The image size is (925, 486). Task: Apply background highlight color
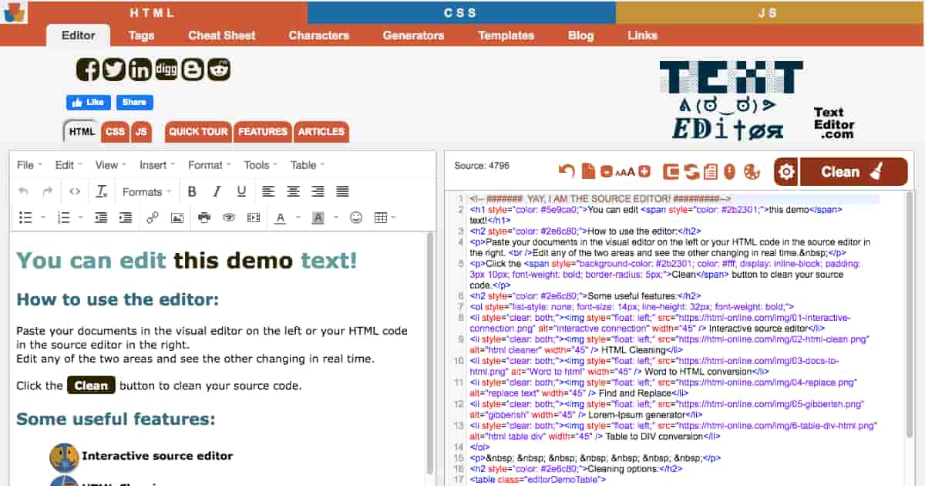pos(318,218)
